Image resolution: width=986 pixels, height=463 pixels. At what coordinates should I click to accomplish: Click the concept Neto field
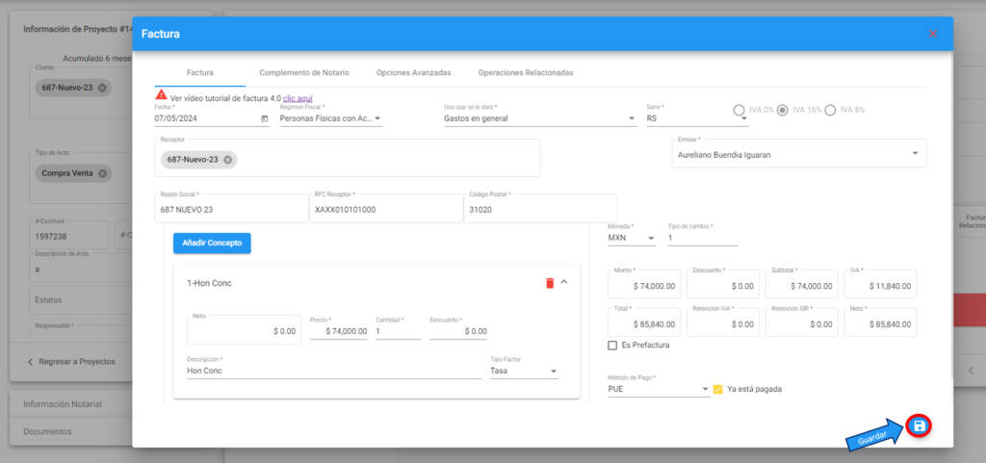tap(244, 330)
